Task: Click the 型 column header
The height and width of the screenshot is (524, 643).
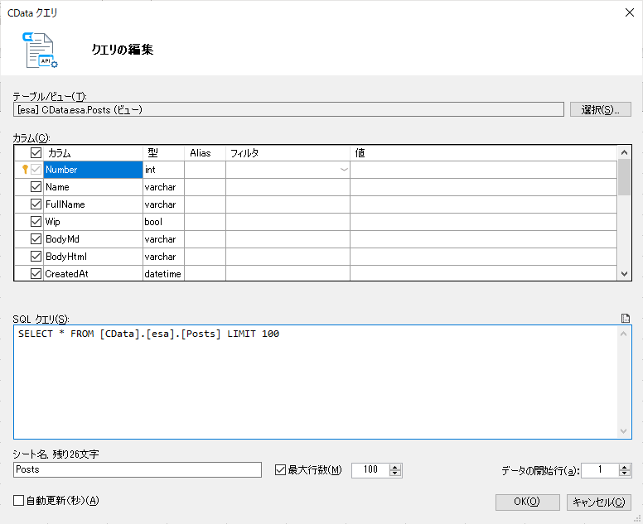Action: pos(163,153)
